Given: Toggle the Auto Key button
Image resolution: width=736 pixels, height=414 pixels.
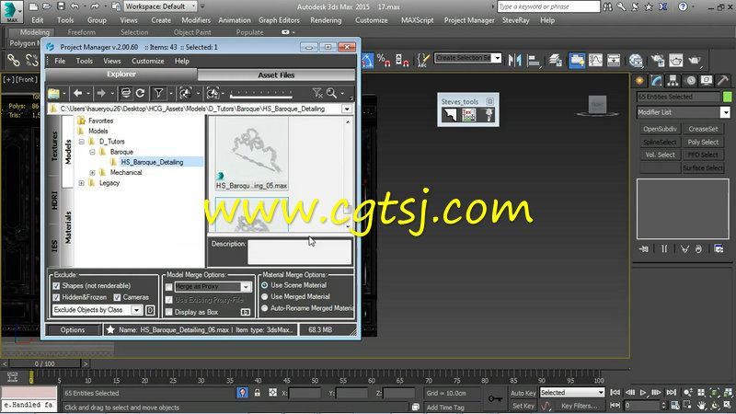Looking at the screenshot, I should click(523, 393).
